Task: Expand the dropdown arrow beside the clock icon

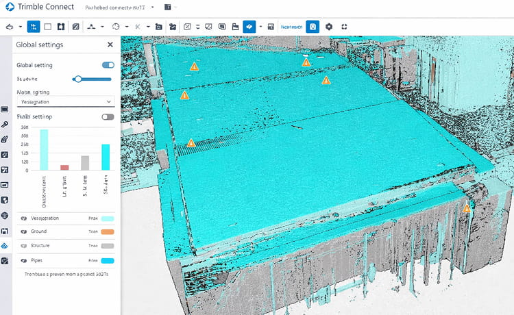Action: coord(127,27)
